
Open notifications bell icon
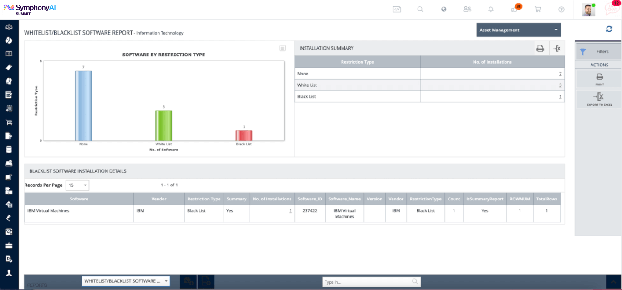tap(490, 9)
